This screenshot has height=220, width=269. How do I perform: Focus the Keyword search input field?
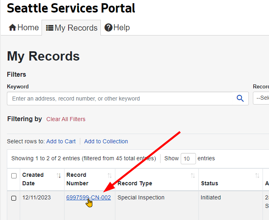(121, 98)
